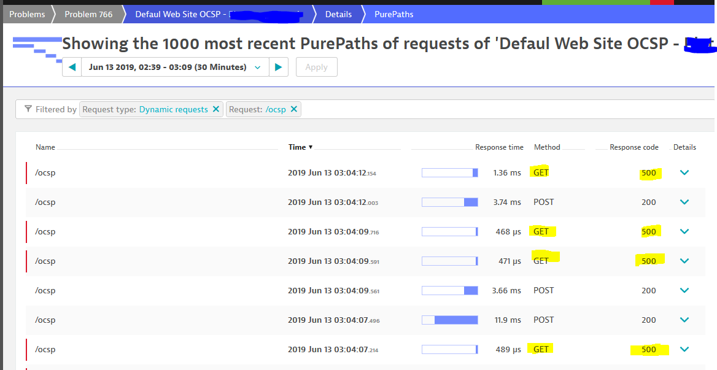This screenshot has height=370, width=717.
Task: Click the GET method at 03:04:07.214
Action: tap(541, 350)
